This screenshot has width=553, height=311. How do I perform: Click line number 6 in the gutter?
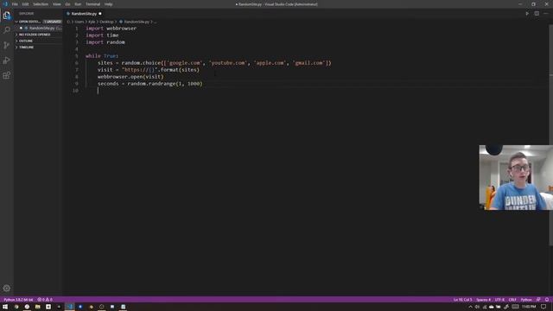coord(77,63)
